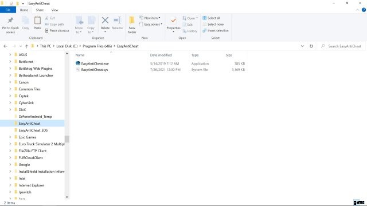Select EasyAntiCheat_EOS folder in tree

pyautogui.click(x=33, y=130)
